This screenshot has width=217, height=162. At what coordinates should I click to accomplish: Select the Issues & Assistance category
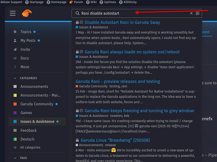(x=37, y=121)
